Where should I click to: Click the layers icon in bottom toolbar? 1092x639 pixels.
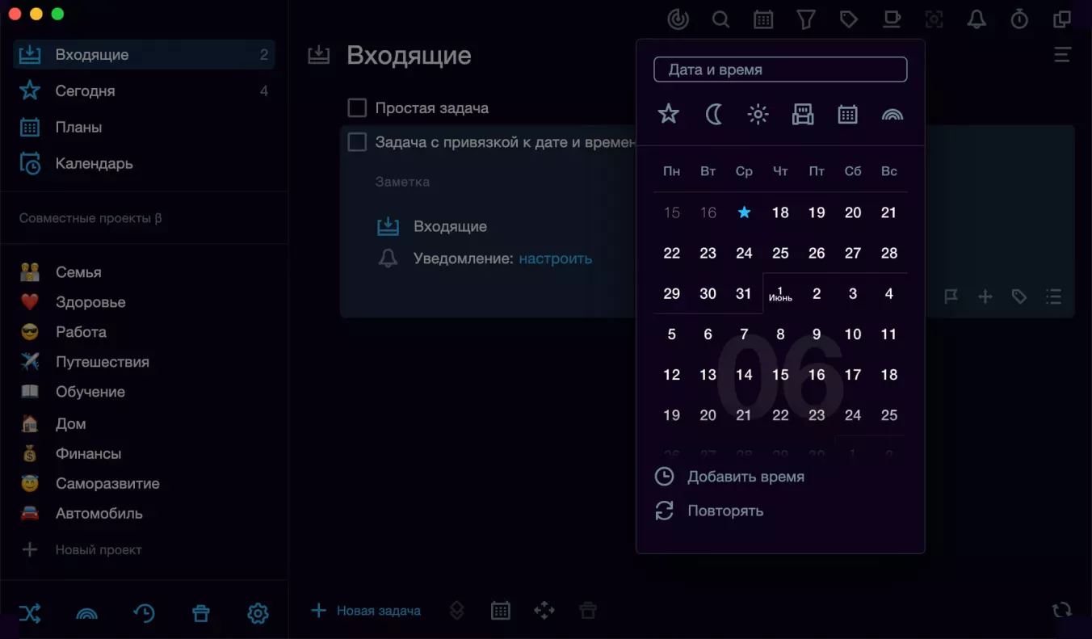coord(457,611)
